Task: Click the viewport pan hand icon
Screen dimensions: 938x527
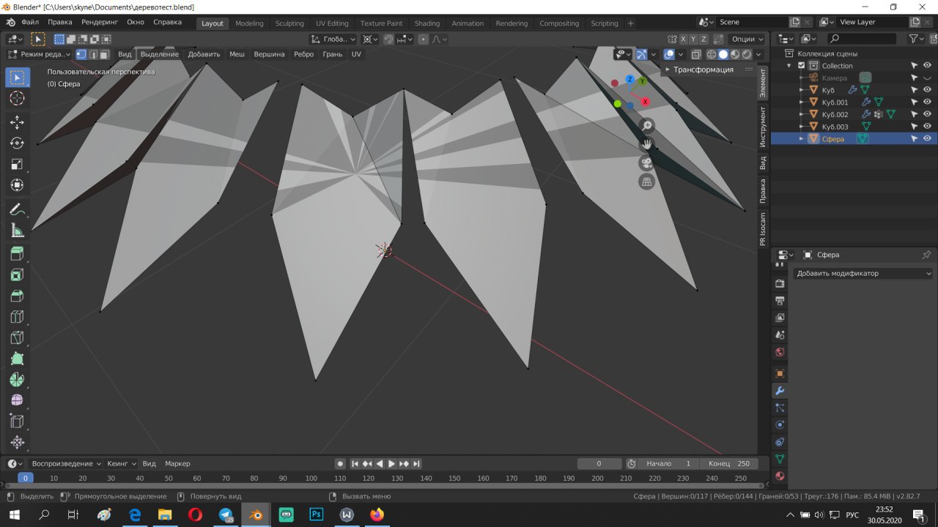Action: (646, 144)
